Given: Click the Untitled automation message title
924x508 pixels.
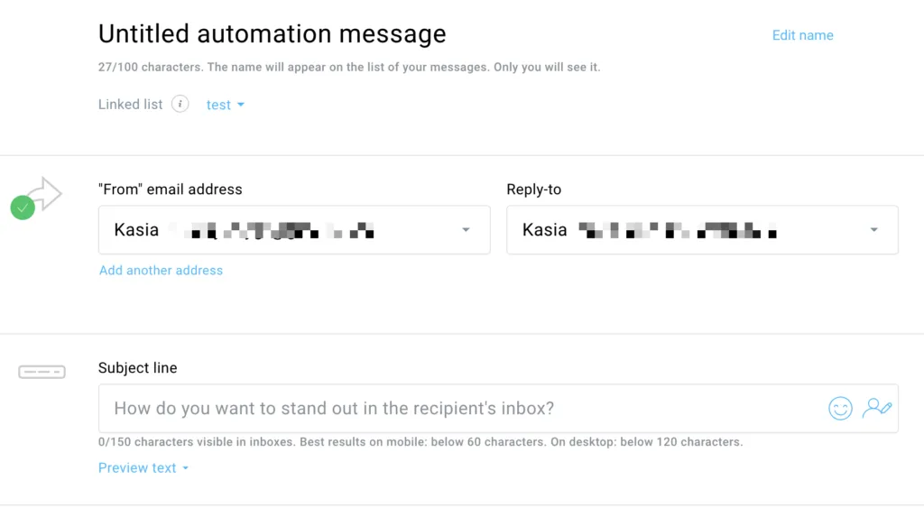Looking at the screenshot, I should 273,33.
